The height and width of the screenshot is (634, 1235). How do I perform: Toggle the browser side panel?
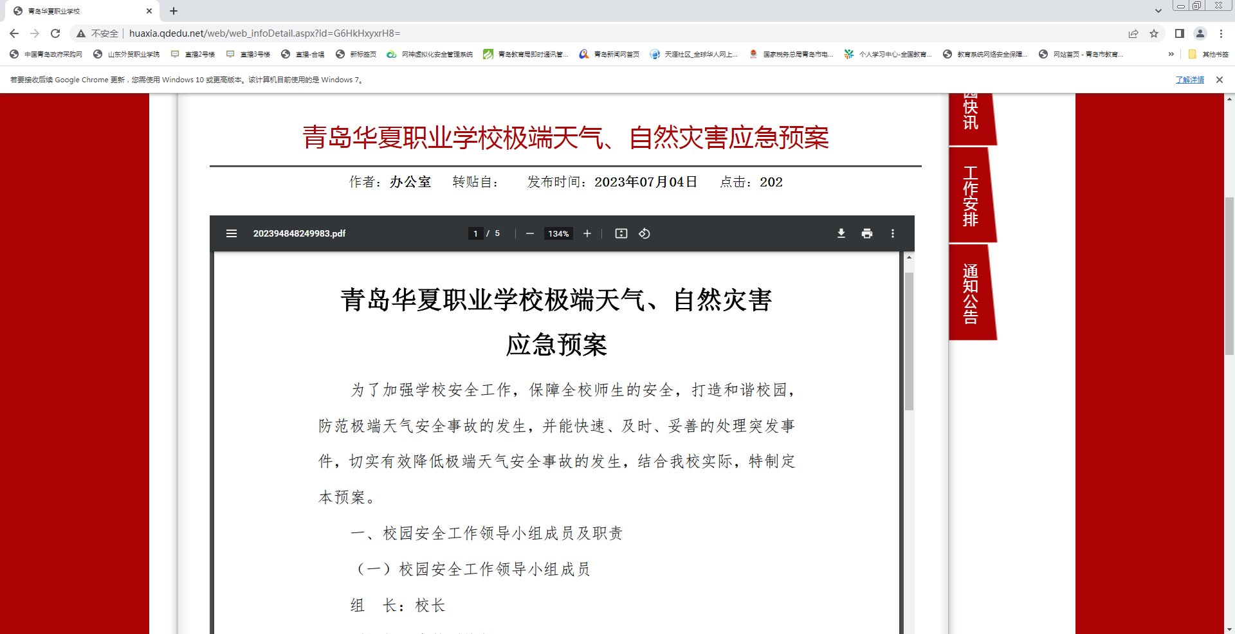[1179, 33]
